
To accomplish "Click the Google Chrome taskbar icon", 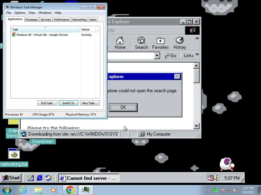I will tap(70, 190).
